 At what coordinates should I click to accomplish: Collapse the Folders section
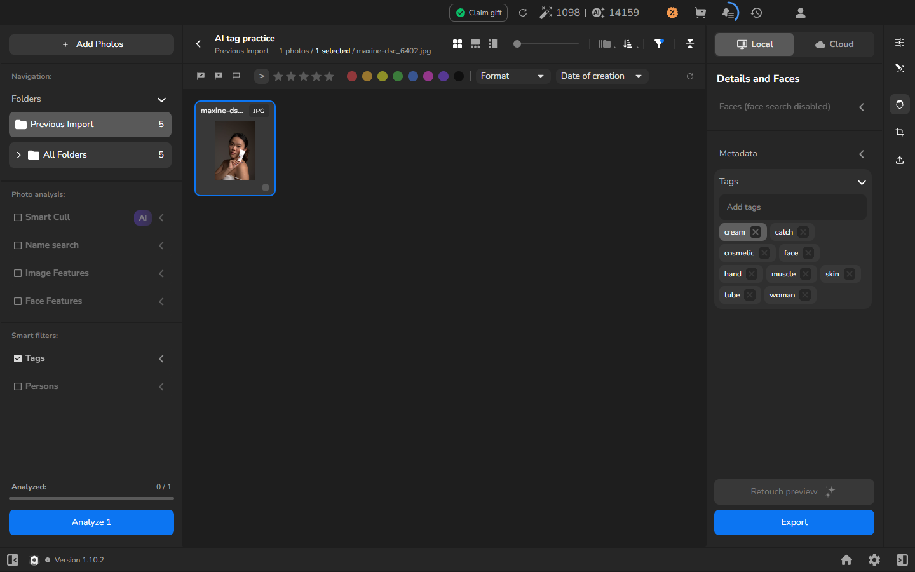161,100
